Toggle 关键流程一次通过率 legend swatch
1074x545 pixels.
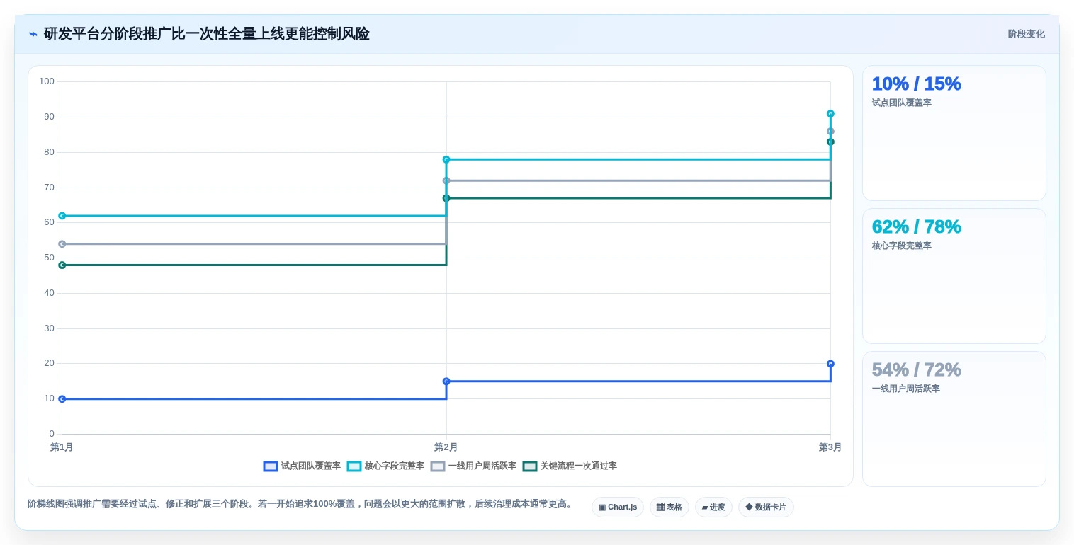click(x=530, y=466)
